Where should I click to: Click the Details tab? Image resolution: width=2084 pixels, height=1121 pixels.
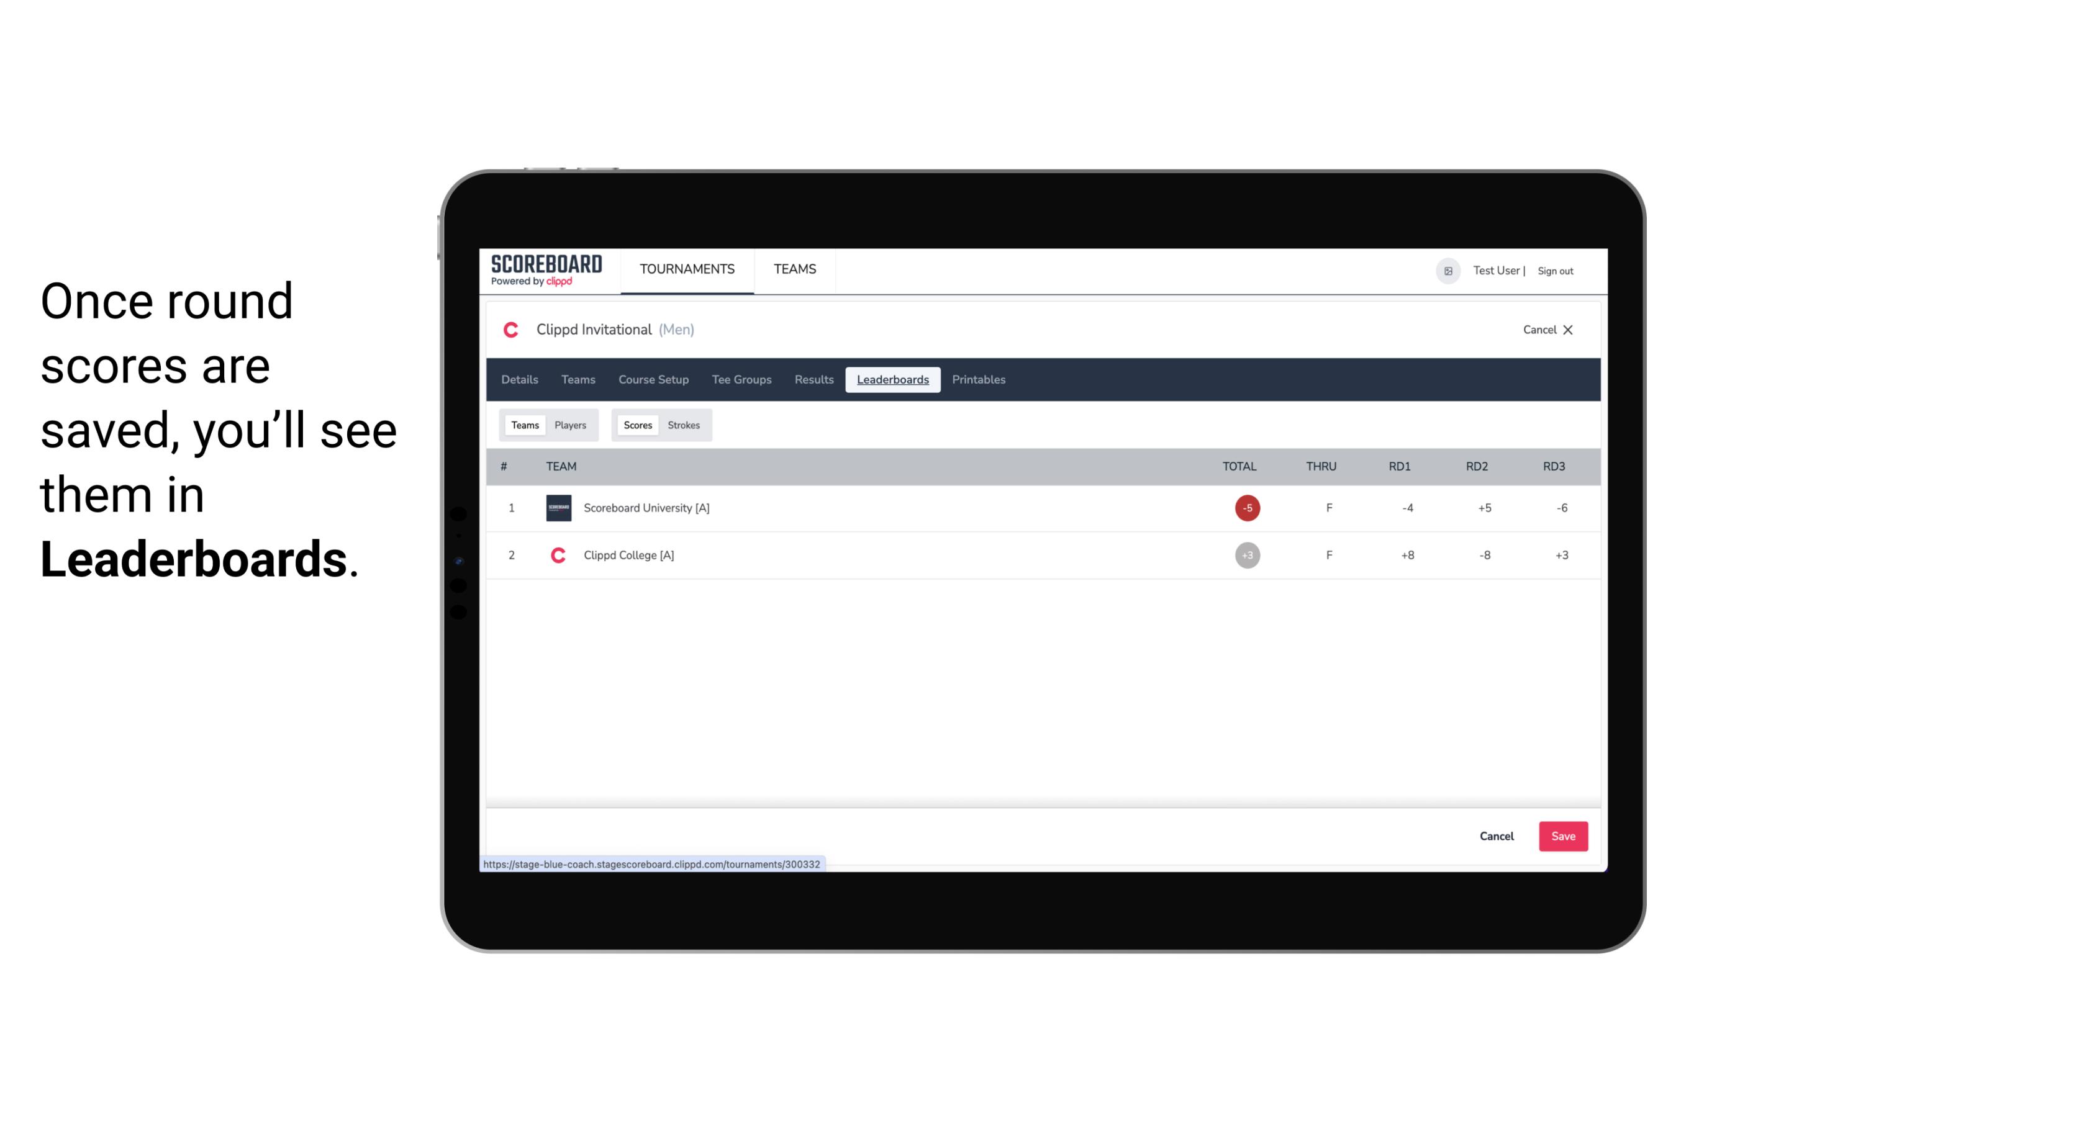tap(518, 380)
